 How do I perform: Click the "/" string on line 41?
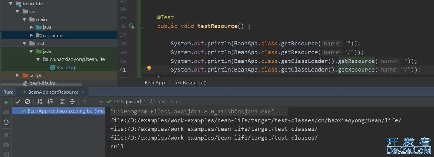406,70
